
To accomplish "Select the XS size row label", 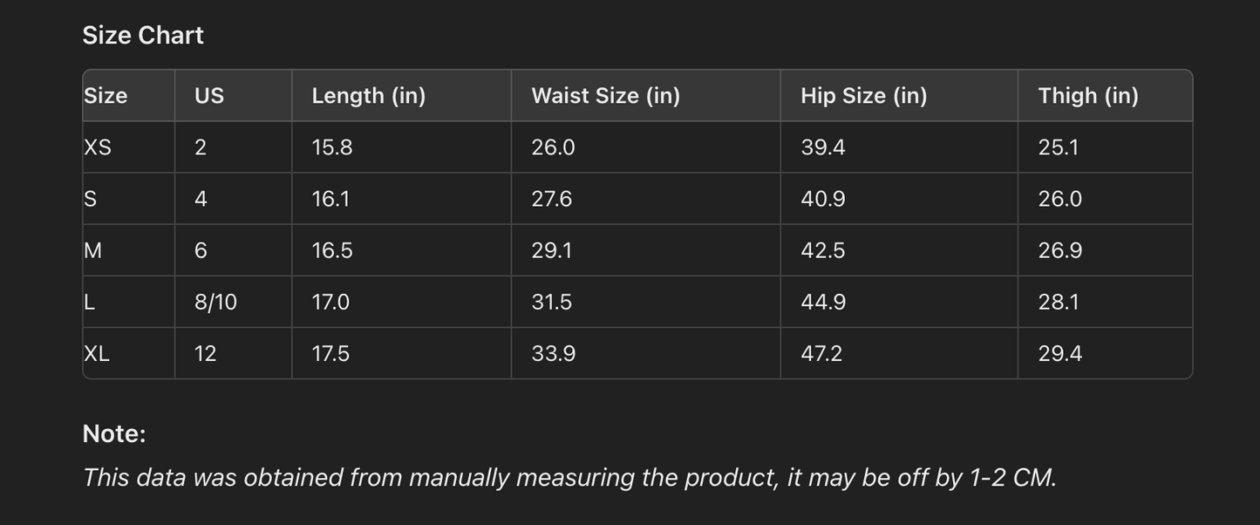I will click(98, 147).
